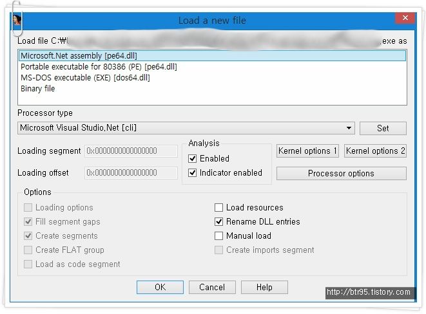Open the Processor type dropdown
The width and height of the screenshot is (426, 314).
coord(186,128)
